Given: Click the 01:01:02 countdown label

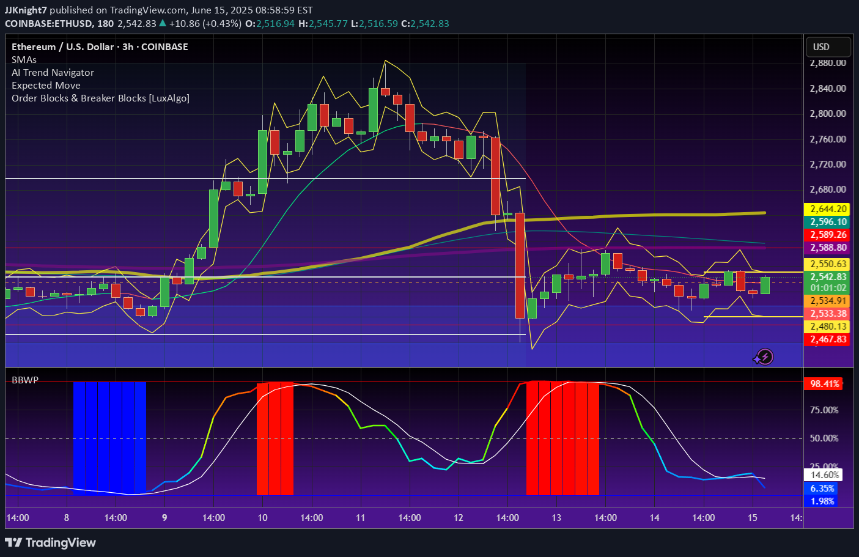Looking at the screenshot, I should pos(828,288).
